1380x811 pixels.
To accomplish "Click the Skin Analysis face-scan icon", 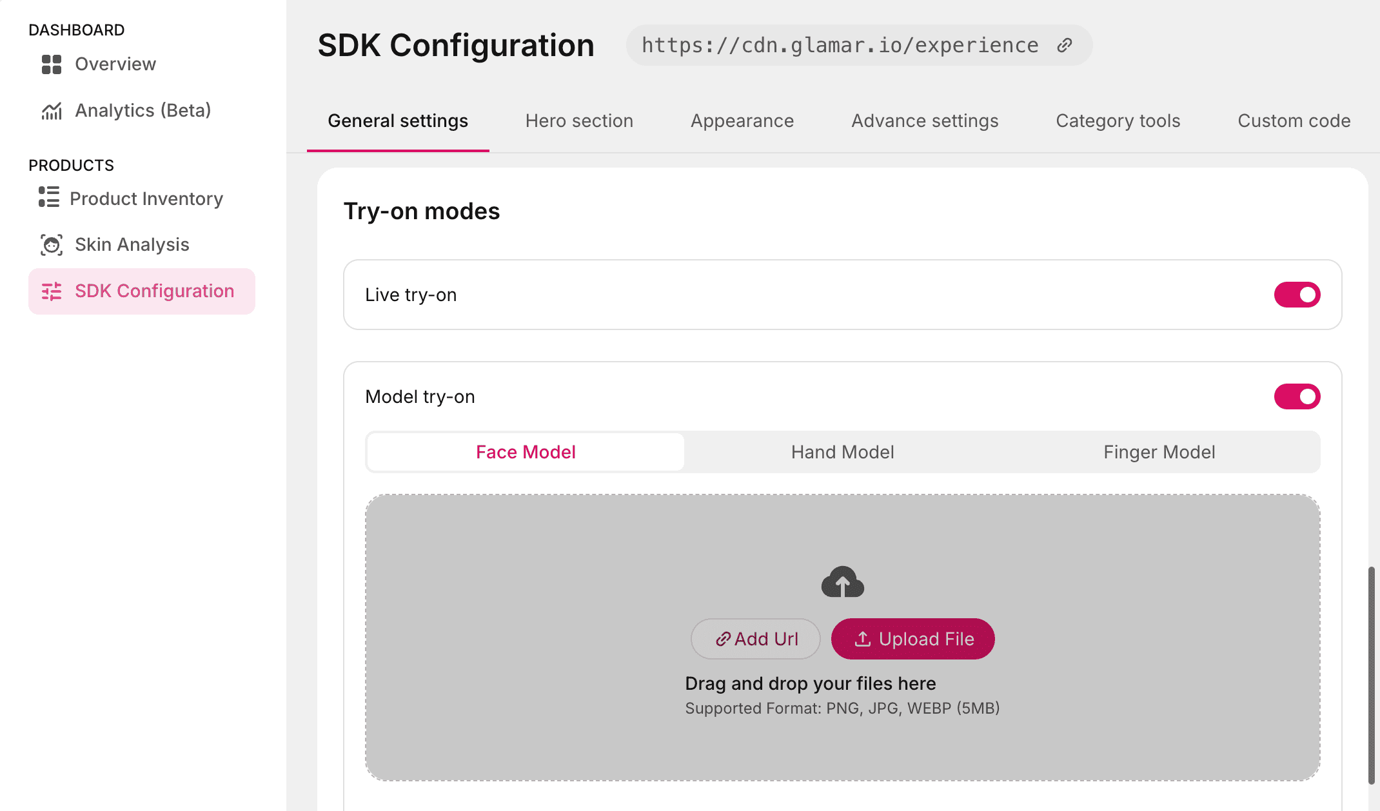I will 52,245.
